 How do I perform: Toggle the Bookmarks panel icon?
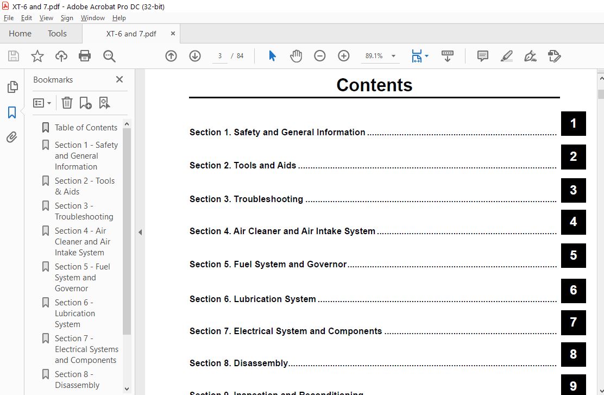coord(12,112)
